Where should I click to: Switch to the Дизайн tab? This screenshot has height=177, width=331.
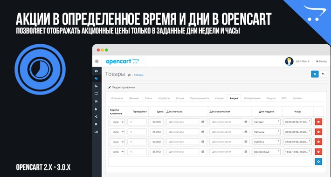pos(297,98)
